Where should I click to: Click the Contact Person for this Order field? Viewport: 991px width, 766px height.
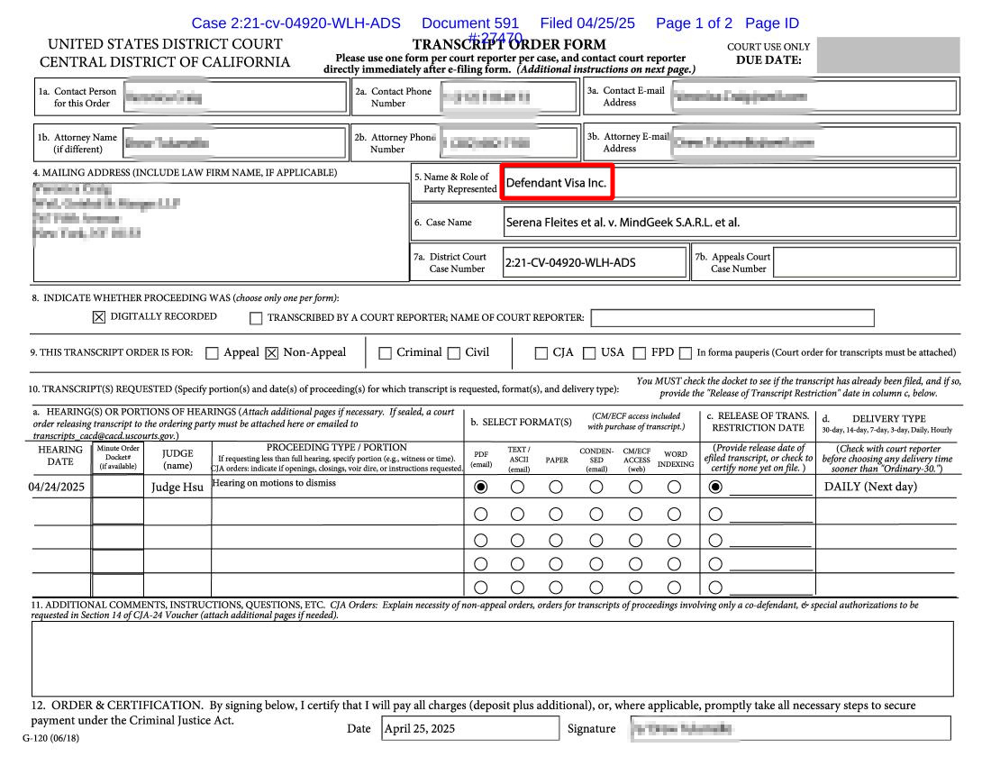click(235, 96)
